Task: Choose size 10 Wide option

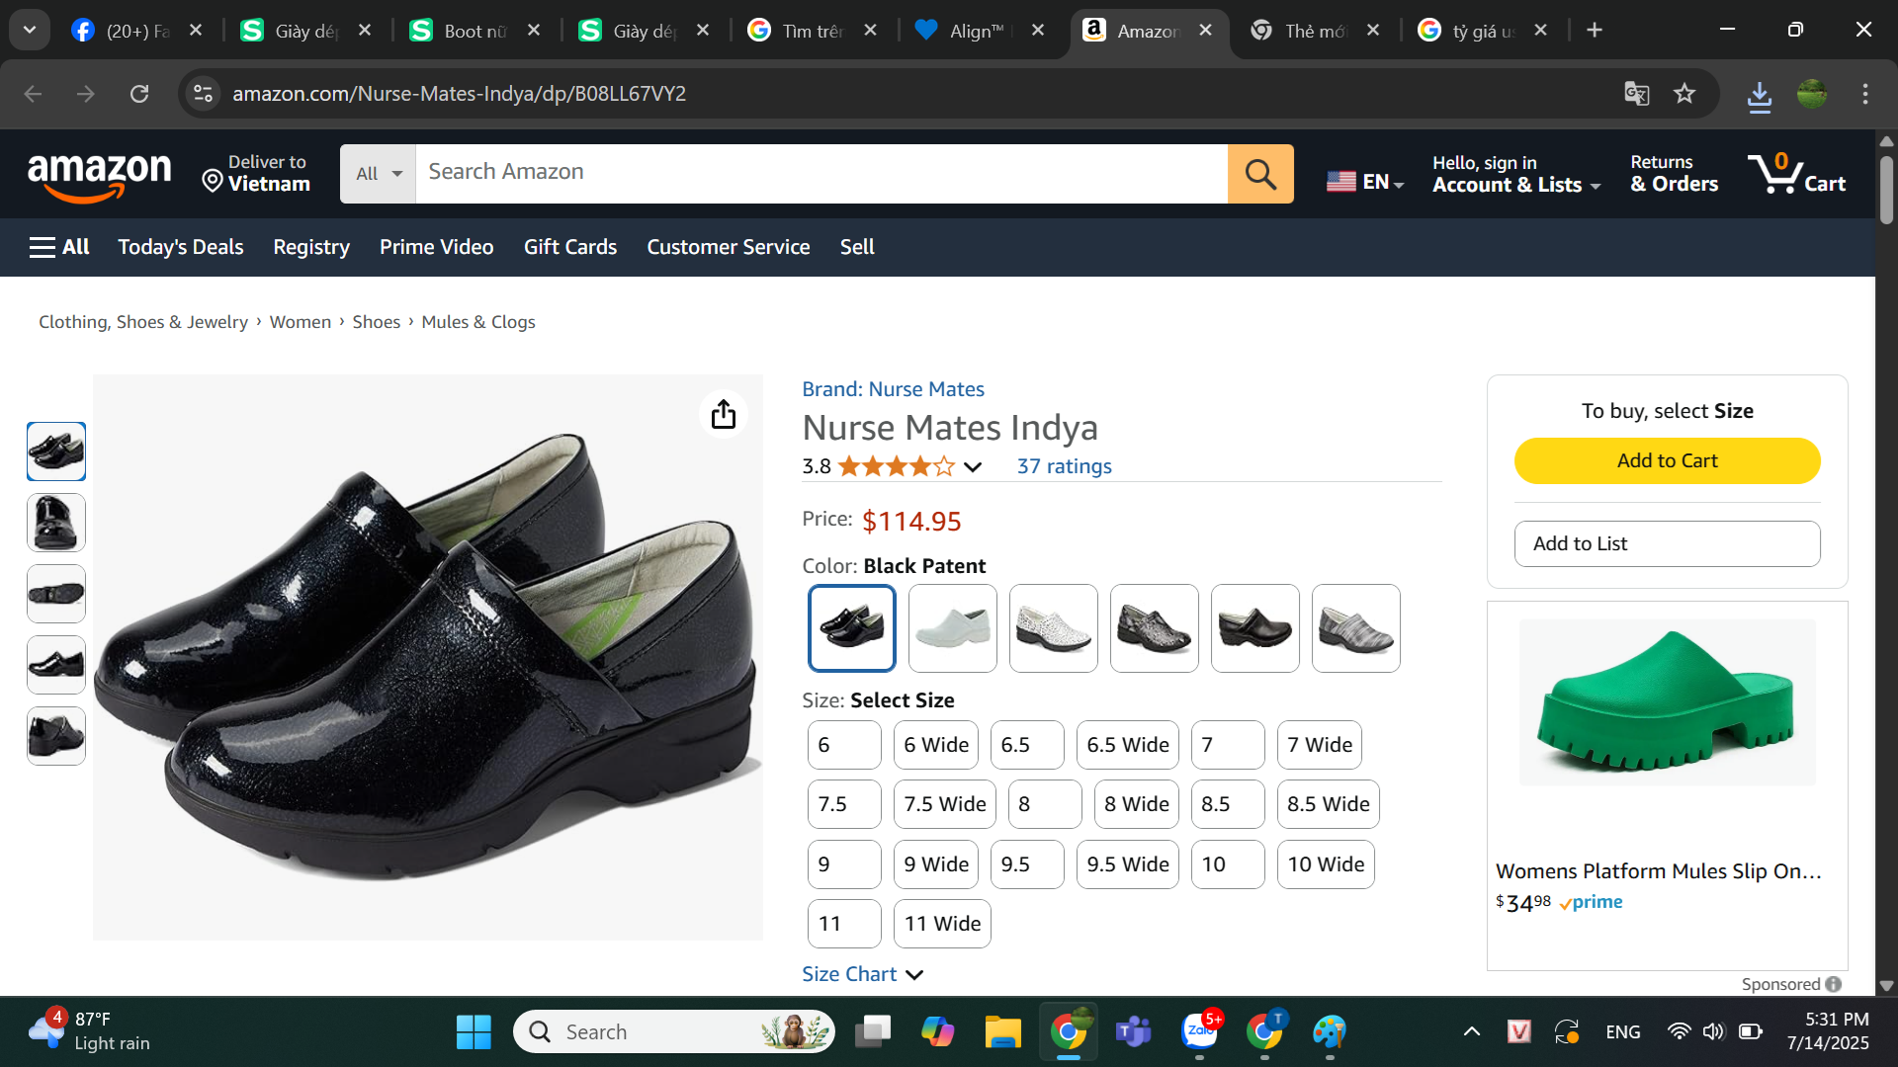Action: coord(1325,864)
